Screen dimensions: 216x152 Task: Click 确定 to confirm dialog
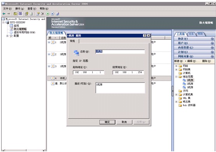click(x=107, y=122)
